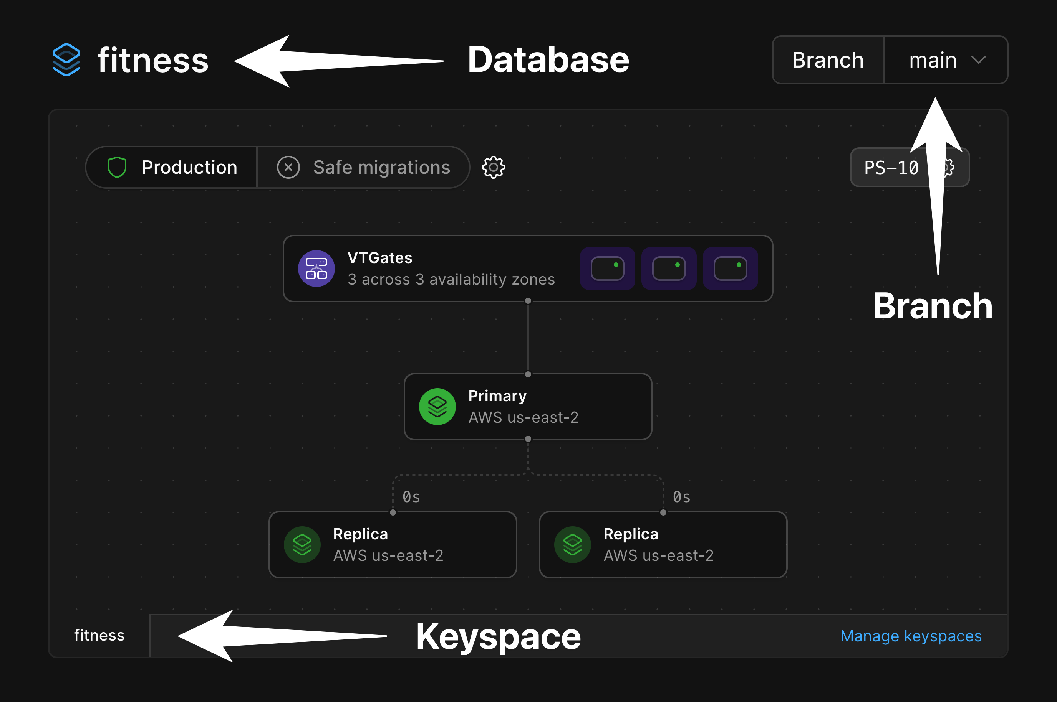Image resolution: width=1057 pixels, height=702 pixels.
Task: Switch to the fitness keyspace tab
Action: (99, 635)
